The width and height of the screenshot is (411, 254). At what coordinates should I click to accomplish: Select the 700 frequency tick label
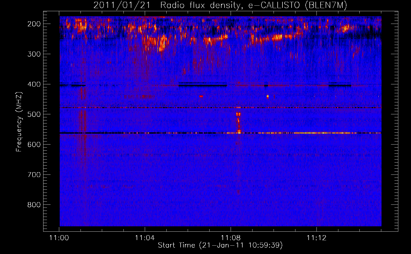[x=34, y=175]
